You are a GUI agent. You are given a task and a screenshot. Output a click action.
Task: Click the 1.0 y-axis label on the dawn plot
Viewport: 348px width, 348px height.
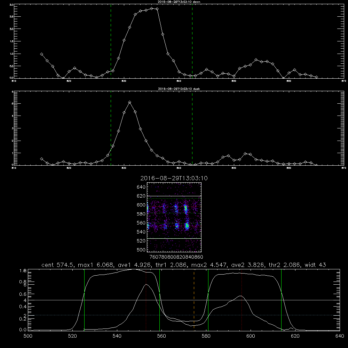(11, 54)
